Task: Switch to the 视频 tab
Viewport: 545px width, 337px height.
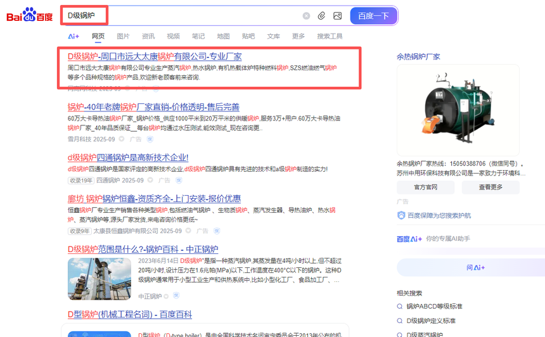Action: (x=173, y=36)
